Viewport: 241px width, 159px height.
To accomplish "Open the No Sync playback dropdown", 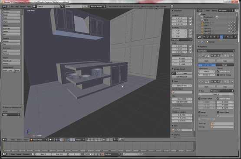I will (x=112, y=154).
